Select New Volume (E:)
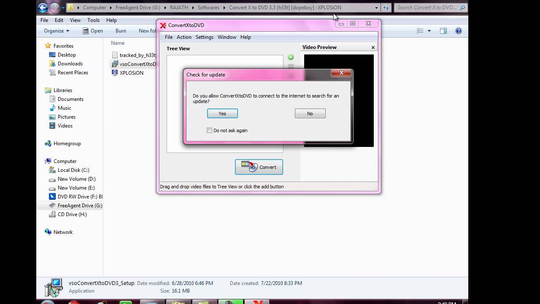The image size is (540, 304). [x=76, y=188]
